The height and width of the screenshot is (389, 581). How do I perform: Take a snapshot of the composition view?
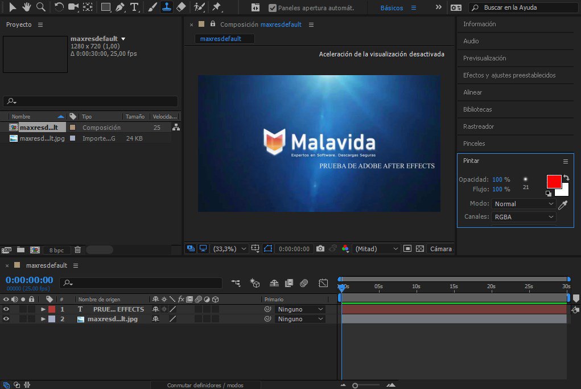coord(320,249)
